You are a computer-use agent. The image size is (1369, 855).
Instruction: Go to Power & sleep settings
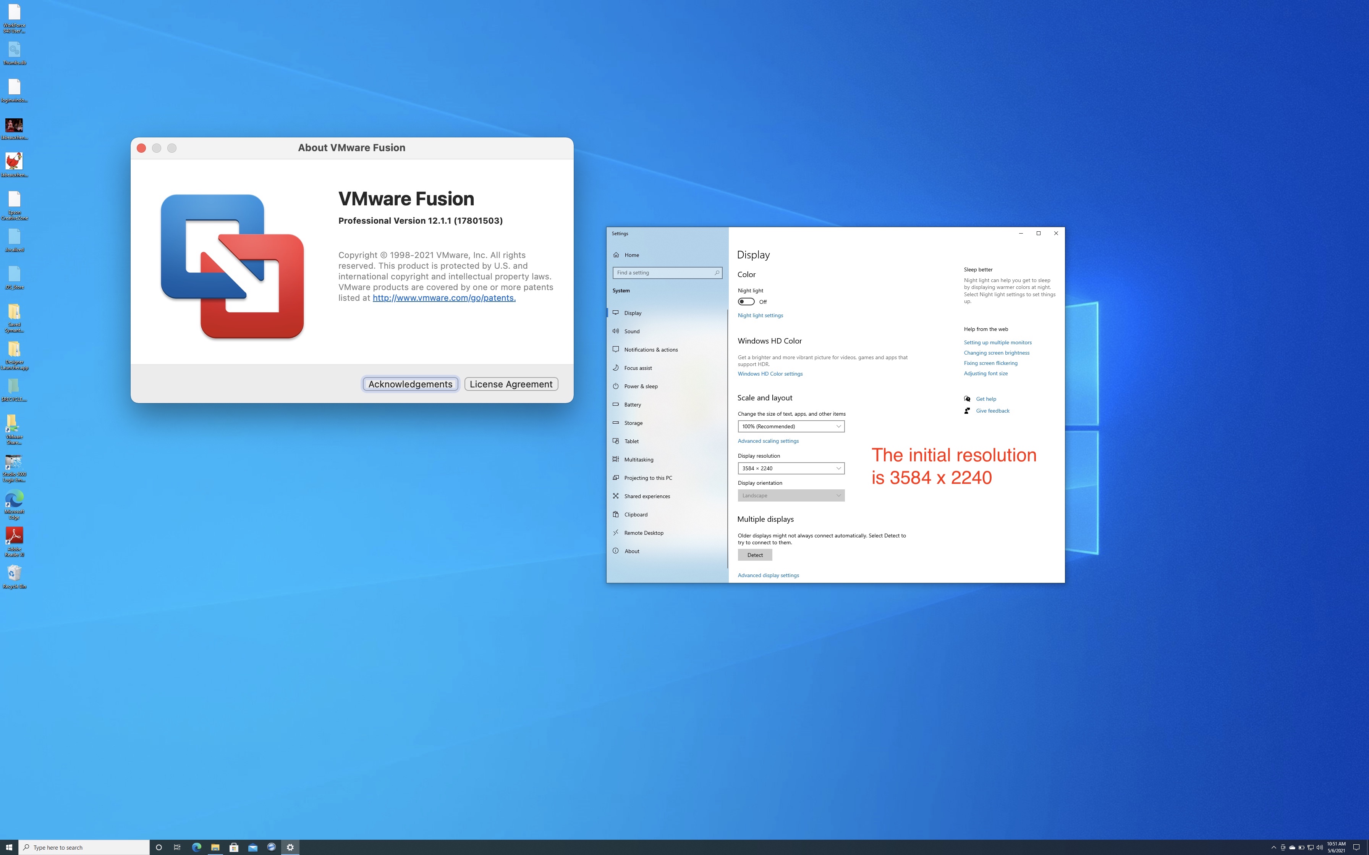point(640,386)
